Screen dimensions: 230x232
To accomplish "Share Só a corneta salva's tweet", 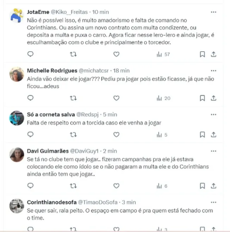I will (213, 135).
